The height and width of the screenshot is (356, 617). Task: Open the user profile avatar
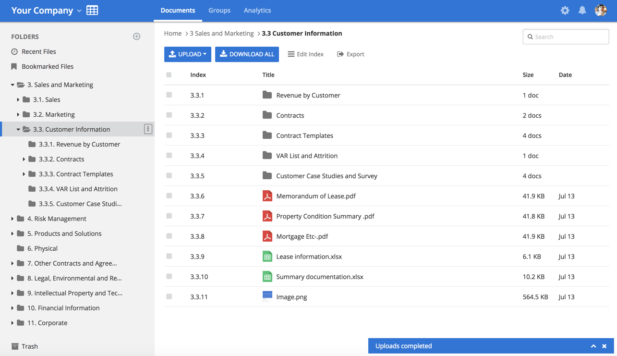point(600,10)
